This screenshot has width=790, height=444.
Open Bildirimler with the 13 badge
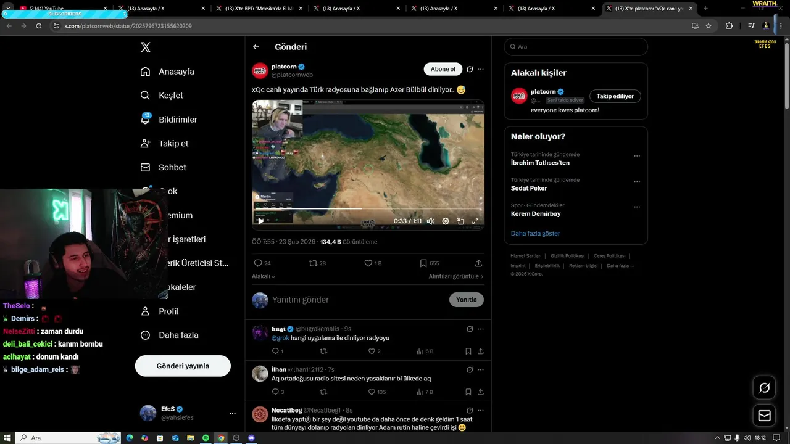tap(168, 120)
